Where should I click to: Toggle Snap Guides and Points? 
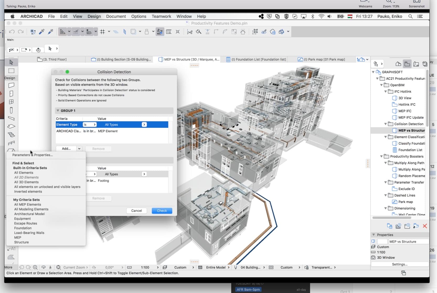(76, 32)
